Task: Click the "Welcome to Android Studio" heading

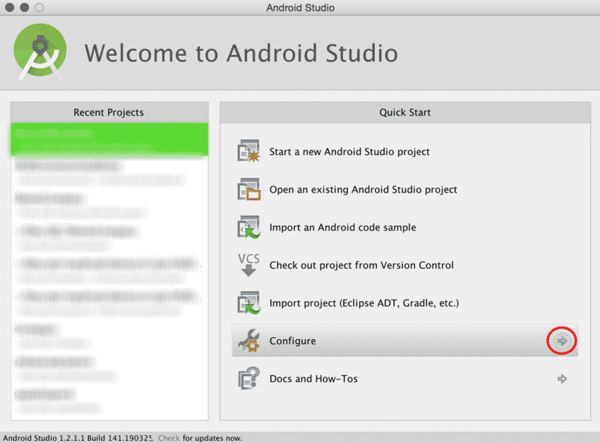Action: click(241, 53)
